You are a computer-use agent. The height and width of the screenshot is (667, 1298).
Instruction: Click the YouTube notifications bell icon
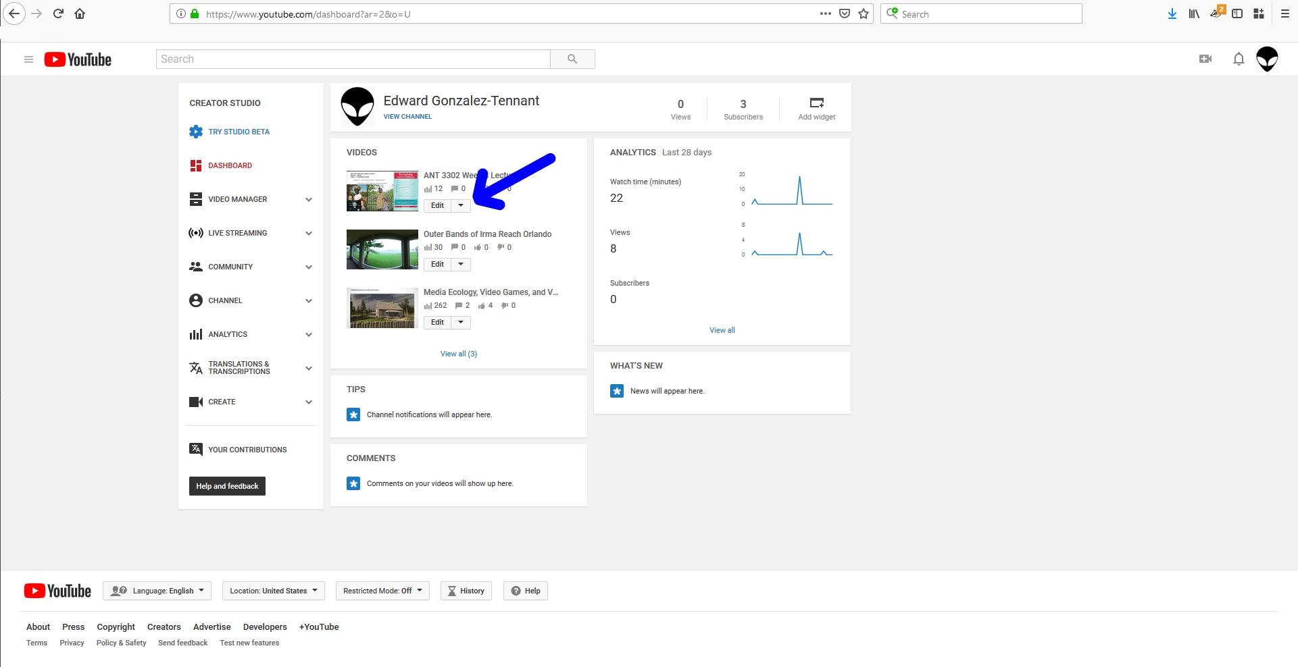pyautogui.click(x=1238, y=59)
